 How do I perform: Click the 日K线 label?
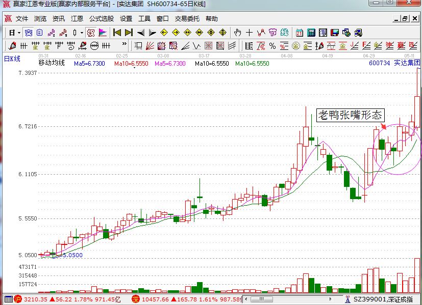(12, 59)
